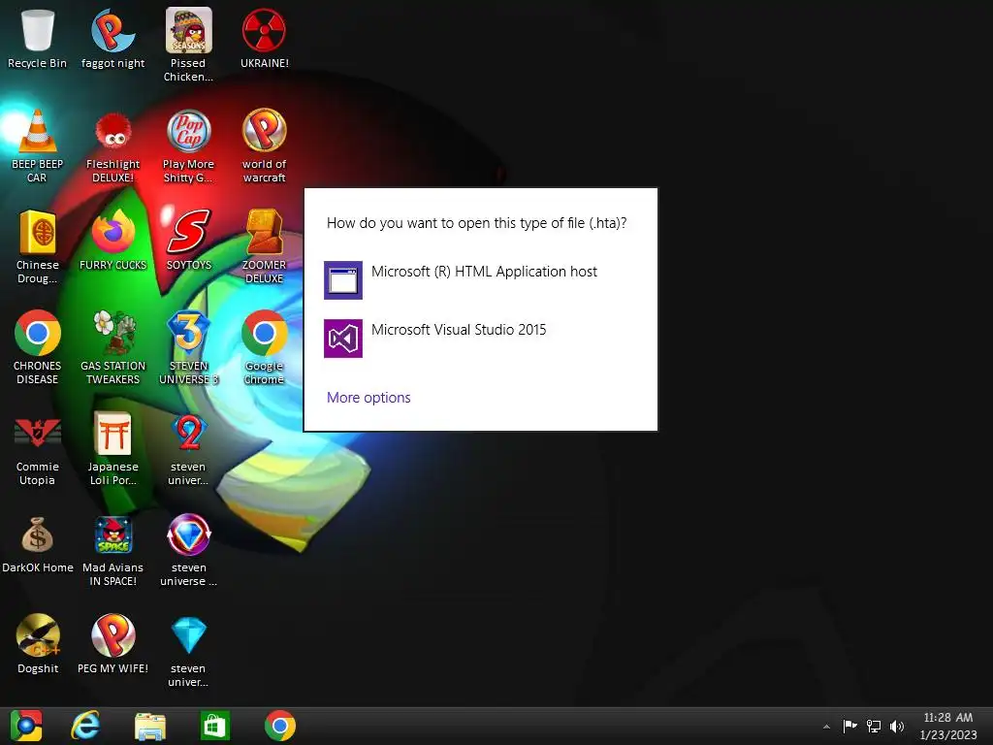The image size is (993, 745).
Task: Open the Recycle Bin desktop icon
Action: tap(38, 30)
